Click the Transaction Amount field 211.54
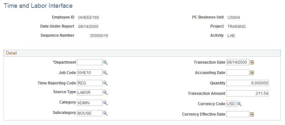Screen dimensions: 285x125 pyautogui.click(x=247, y=94)
